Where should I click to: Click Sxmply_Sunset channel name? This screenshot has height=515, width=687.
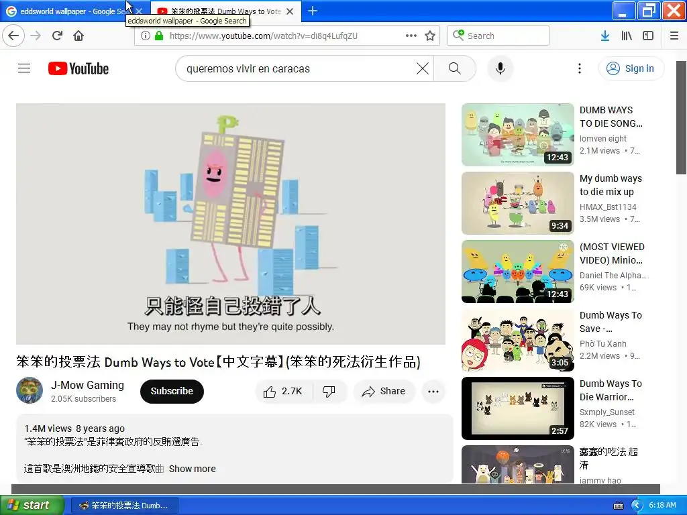tap(606, 412)
